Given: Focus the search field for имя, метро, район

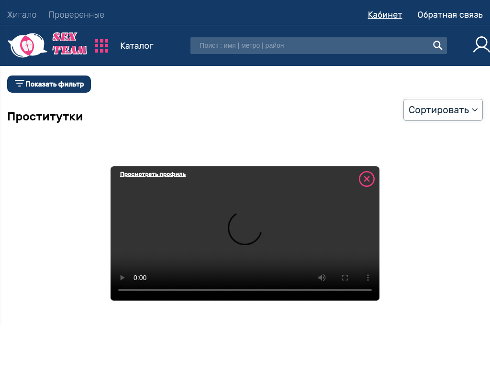Looking at the screenshot, I should click(318, 45).
